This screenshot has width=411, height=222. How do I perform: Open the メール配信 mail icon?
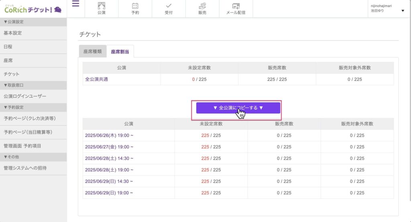point(236,6)
